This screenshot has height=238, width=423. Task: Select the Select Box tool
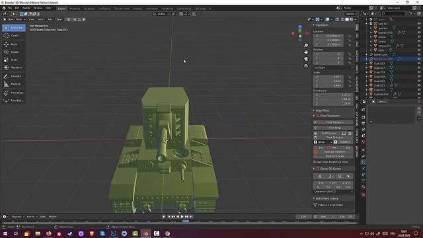(x=14, y=28)
